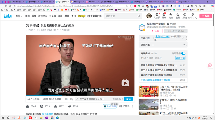Open the 番剧 nav menu item
215x120 pixels.
[x=27, y=16]
